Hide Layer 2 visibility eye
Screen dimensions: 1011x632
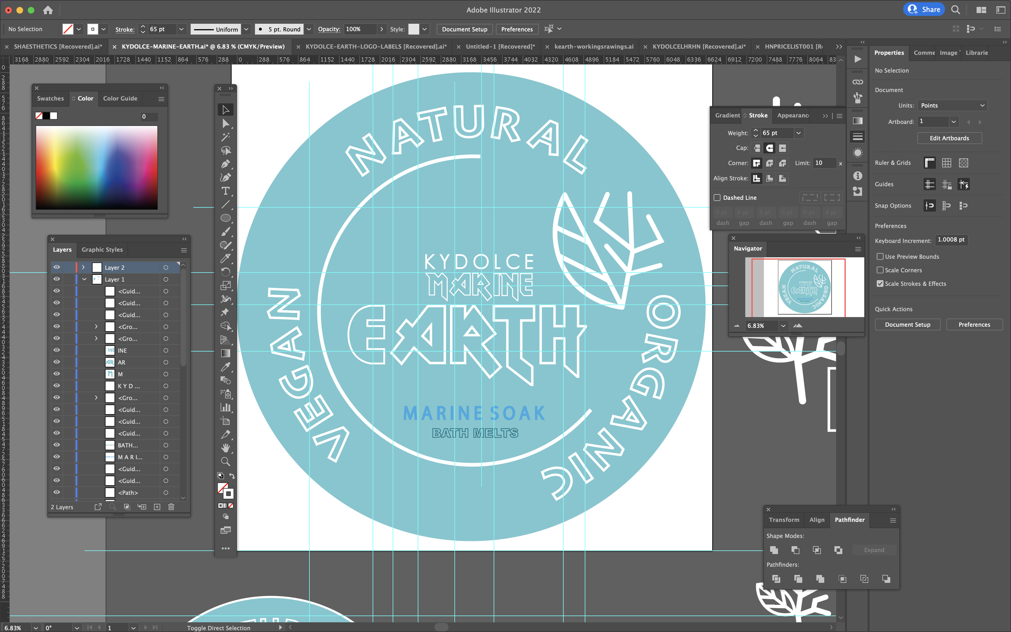point(57,268)
